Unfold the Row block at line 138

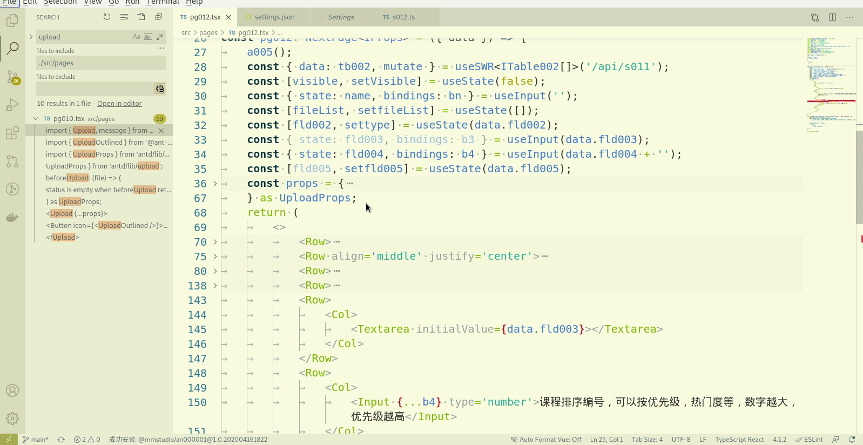(x=215, y=286)
